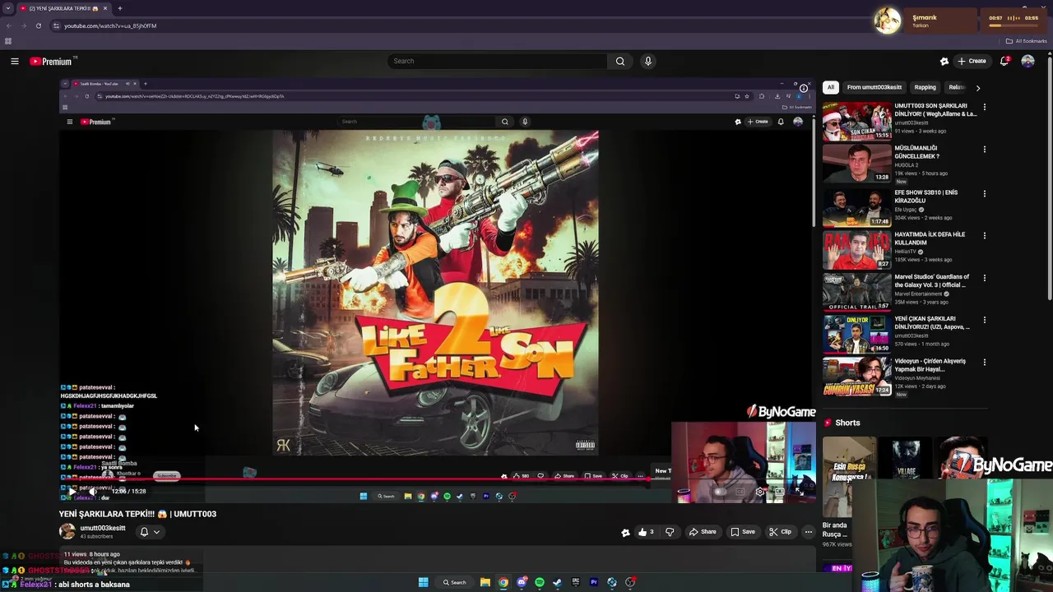Open Chrome's tab search dropdown

tap(7, 8)
